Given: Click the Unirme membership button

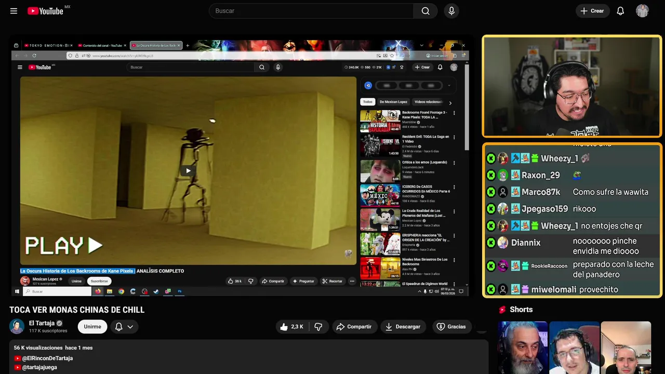Looking at the screenshot, I should point(92,327).
